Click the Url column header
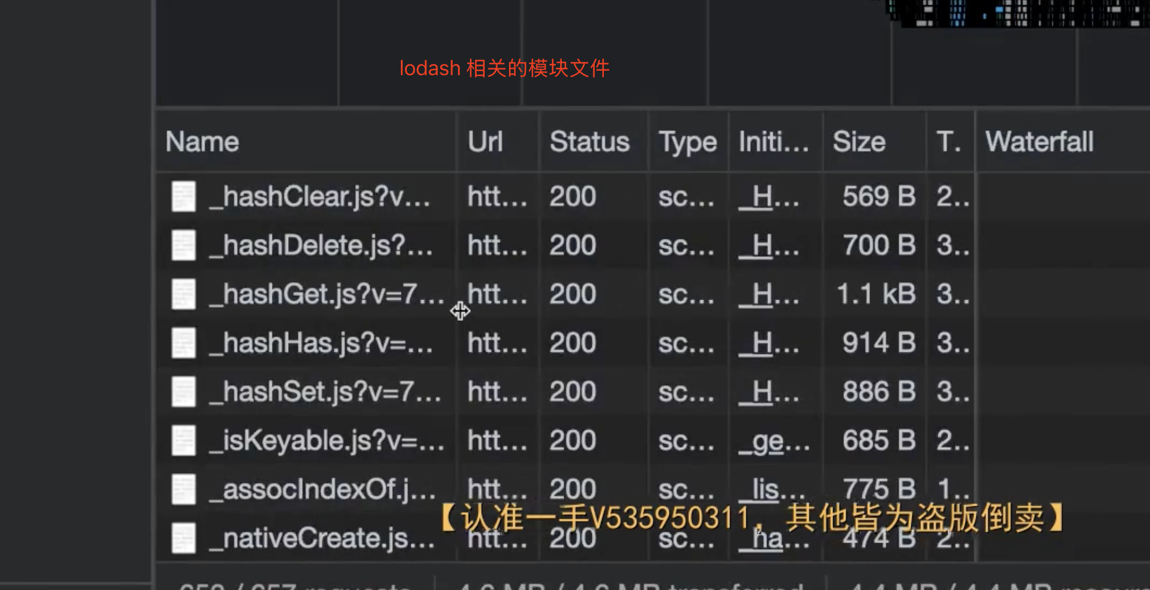1150x590 pixels. (485, 142)
